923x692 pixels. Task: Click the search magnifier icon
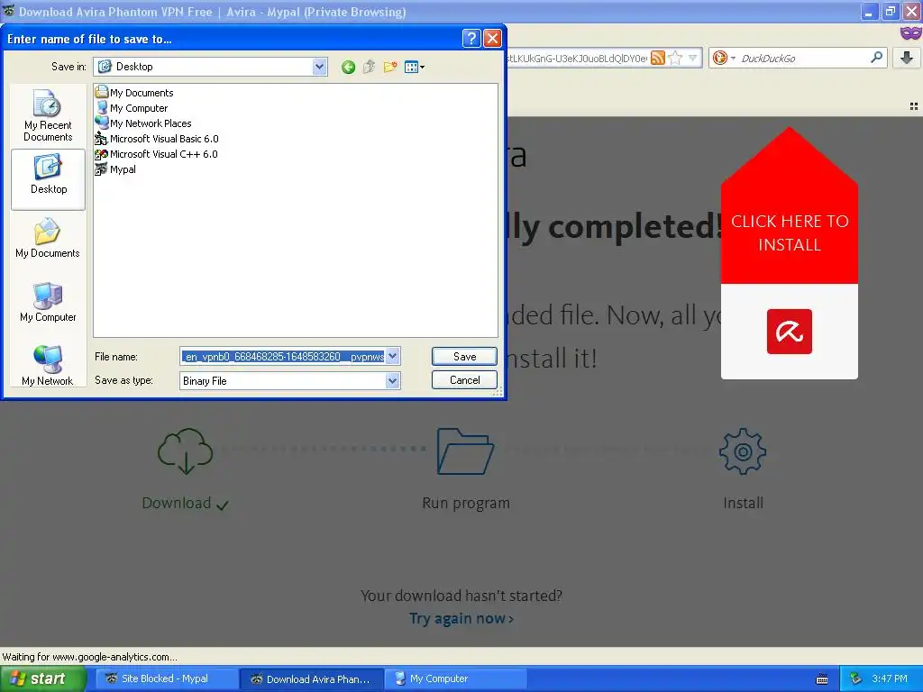pyautogui.click(x=876, y=58)
